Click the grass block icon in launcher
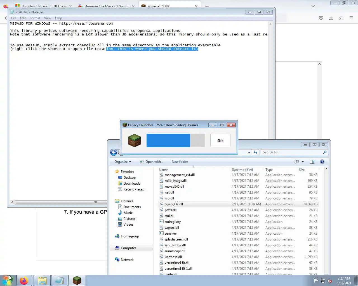The height and width of the screenshot is (286, 358). 135,140
